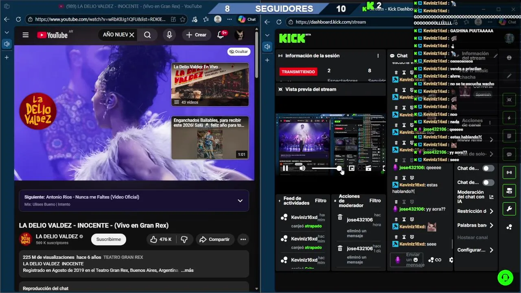Open the moderator actions Filtro
Viewport: 521px width, 293px height.
pyautogui.click(x=375, y=201)
